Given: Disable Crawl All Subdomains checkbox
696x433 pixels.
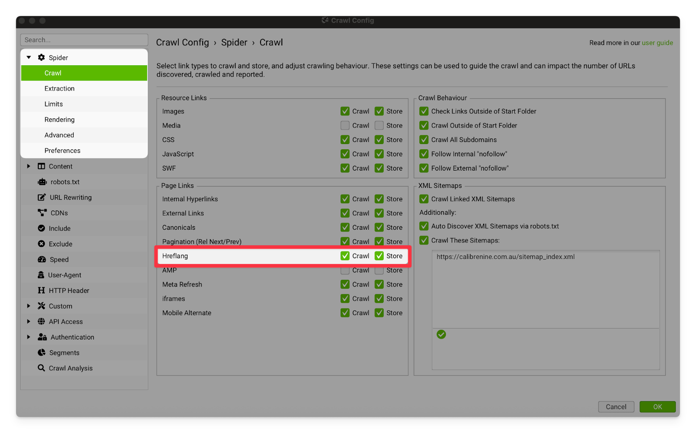Looking at the screenshot, I should click(x=424, y=140).
